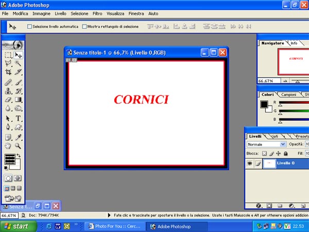Click Internet Explorer quick launch icon
The height and width of the screenshot is (232, 309).
[x=49, y=226]
